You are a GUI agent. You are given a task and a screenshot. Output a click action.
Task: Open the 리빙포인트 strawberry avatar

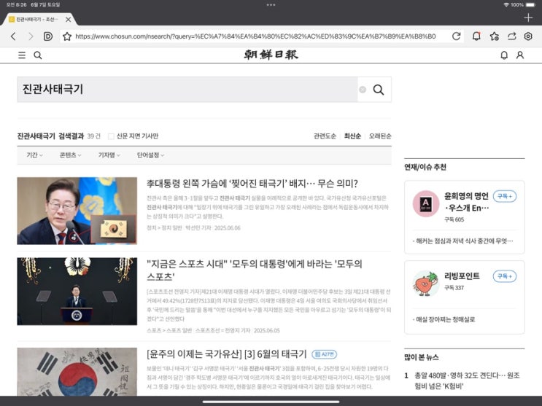point(426,284)
